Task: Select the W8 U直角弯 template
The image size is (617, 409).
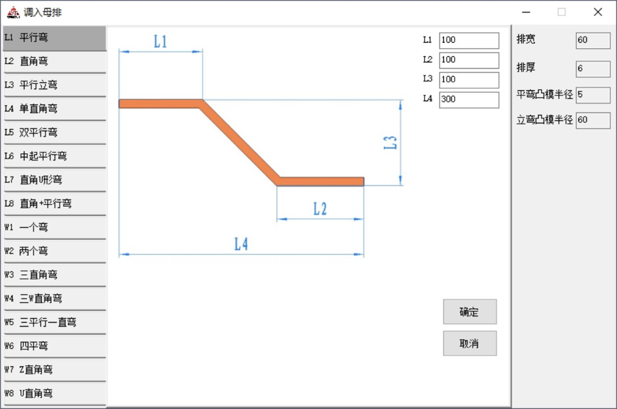Action: 54,393
